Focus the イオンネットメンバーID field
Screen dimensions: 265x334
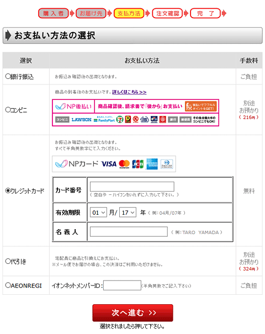[x=122, y=285]
